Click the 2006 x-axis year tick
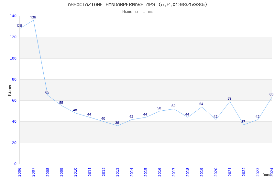 pyautogui.click(x=19, y=172)
